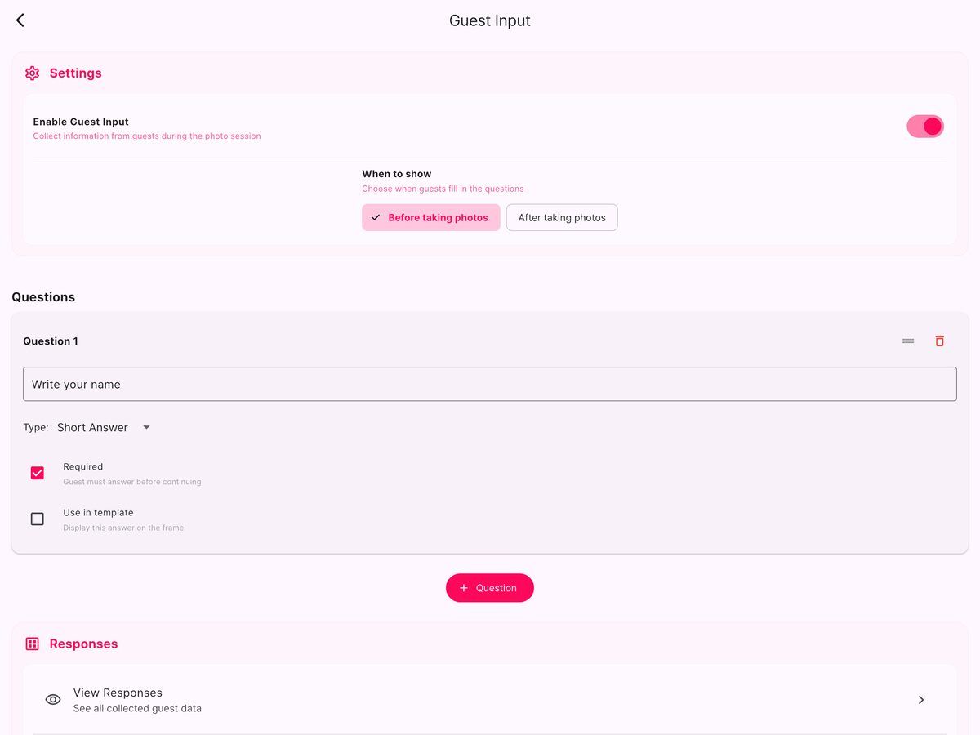Edit the Write your name field

coord(490,384)
